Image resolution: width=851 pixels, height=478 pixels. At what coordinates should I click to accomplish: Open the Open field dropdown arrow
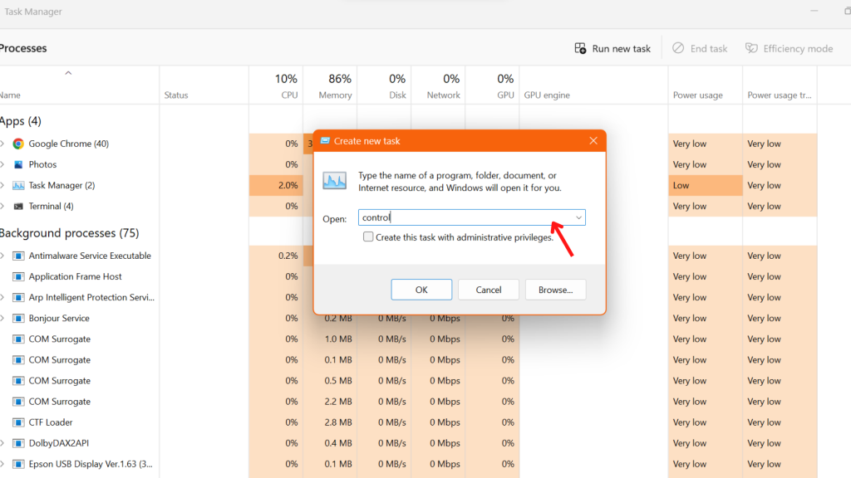pyautogui.click(x=578, y=218)
